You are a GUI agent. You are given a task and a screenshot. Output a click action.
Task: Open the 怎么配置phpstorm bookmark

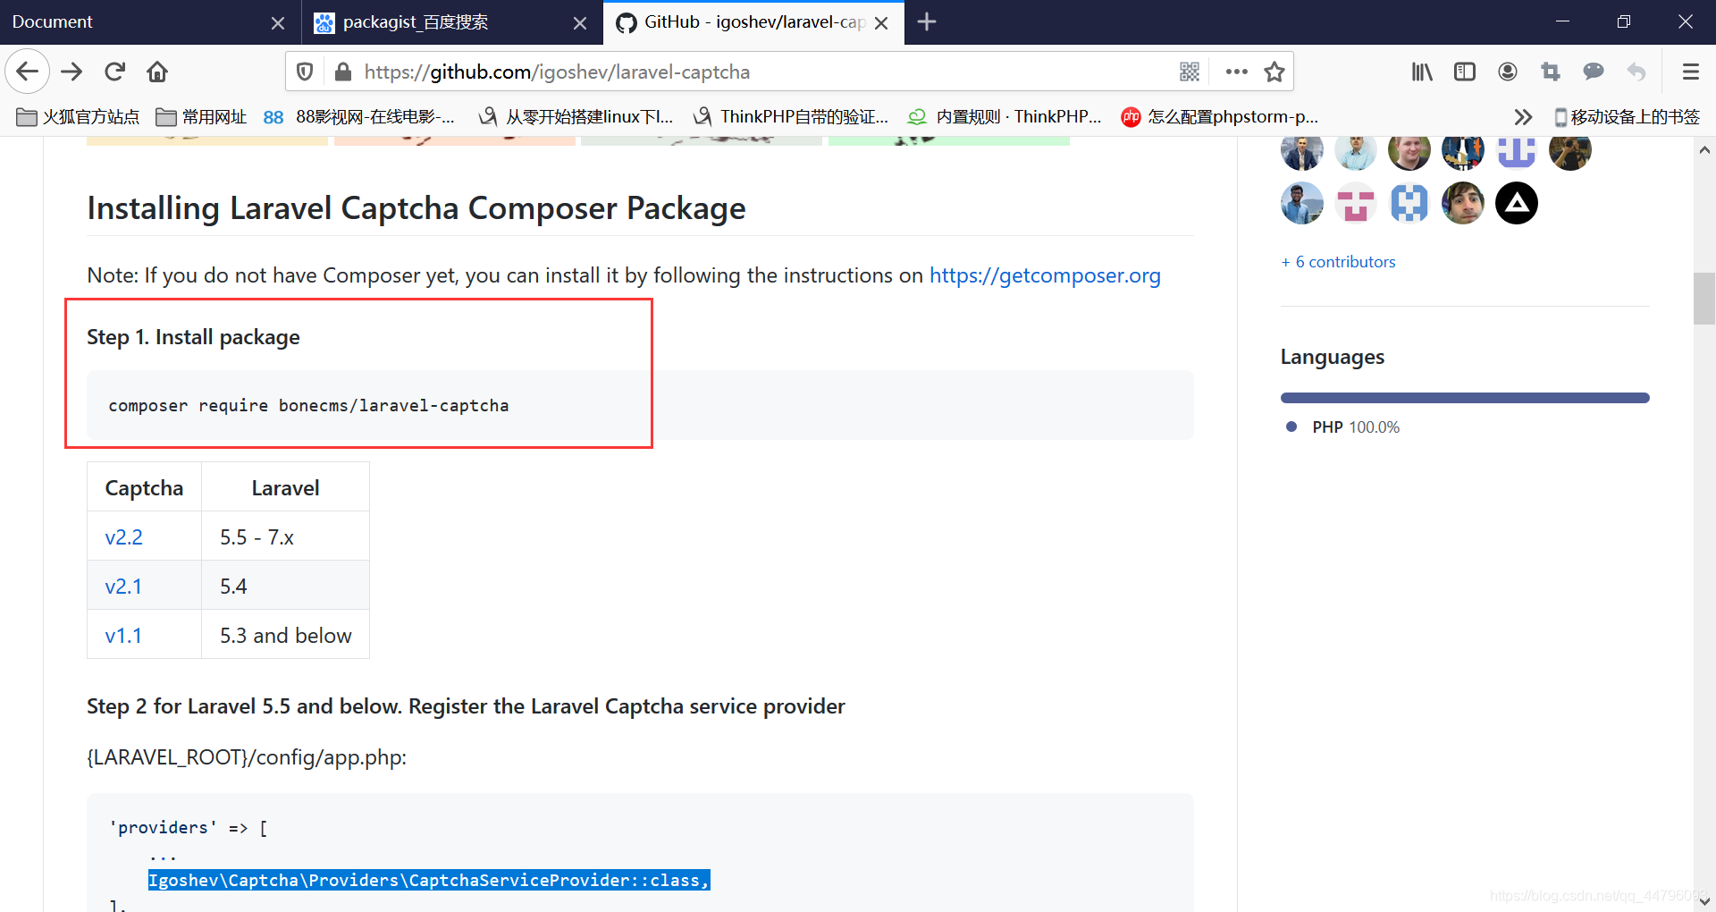[x=1220, y=117]
